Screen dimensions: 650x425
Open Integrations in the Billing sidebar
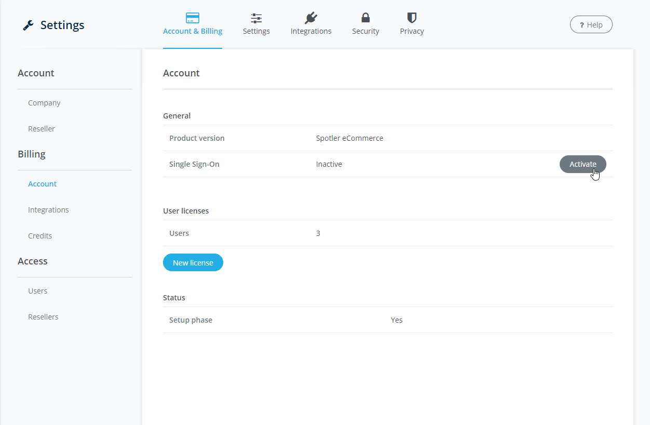(x=48, y=210)
